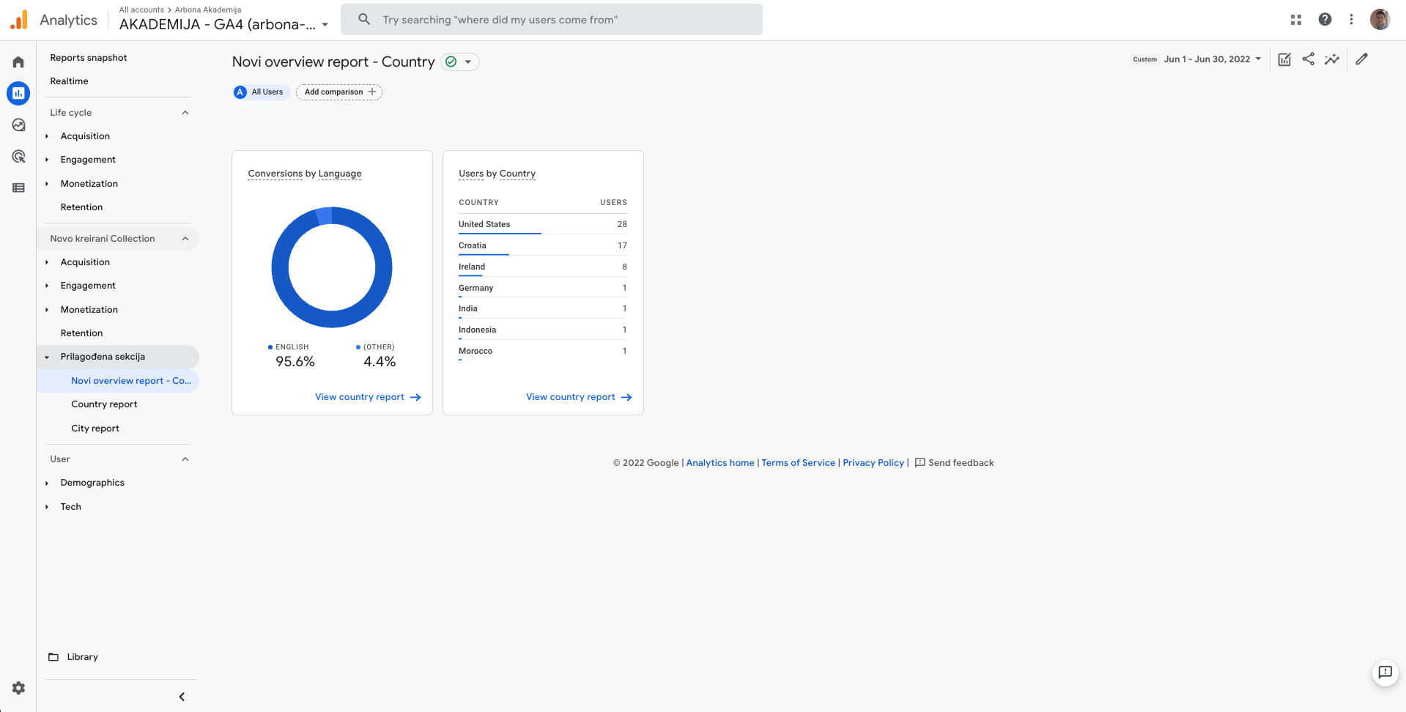Screen dimensions: 1406x712
Task: Click the United States row
Action: coord(543,224)
